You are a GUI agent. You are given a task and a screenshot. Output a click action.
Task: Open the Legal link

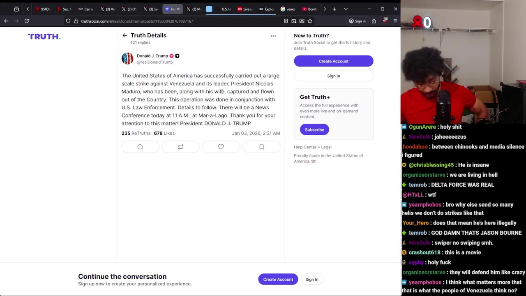[x=326, y=147]
